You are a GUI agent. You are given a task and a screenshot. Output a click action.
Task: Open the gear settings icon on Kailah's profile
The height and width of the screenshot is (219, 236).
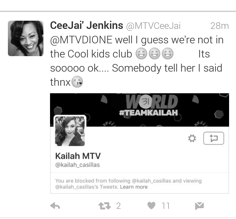coord(192,138)
